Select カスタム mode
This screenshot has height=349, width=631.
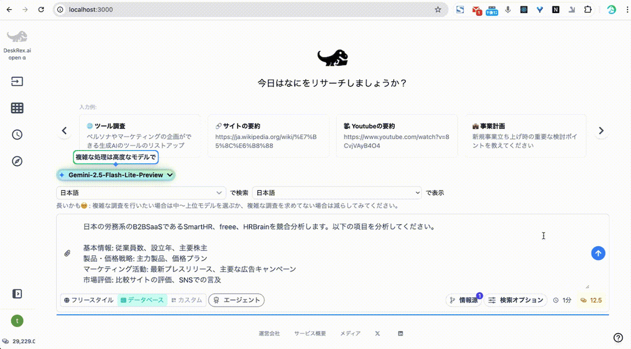[x=187, y=300]
